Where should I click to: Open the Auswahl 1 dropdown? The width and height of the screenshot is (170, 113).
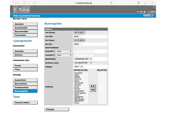tap(64, 51)
